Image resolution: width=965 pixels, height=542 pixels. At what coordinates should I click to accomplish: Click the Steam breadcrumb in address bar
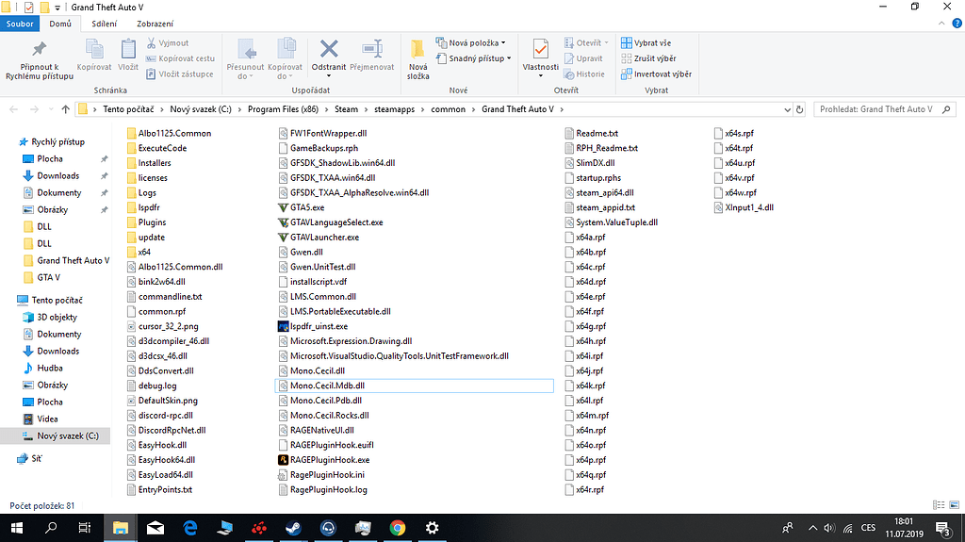click(x=346, y=109)
